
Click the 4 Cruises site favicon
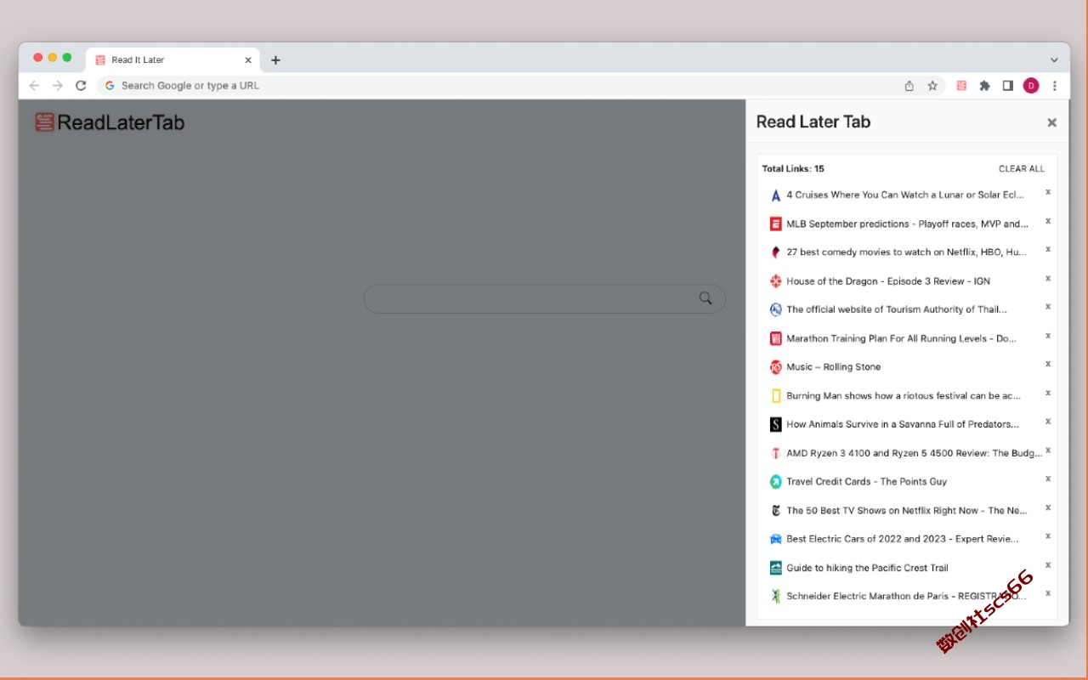[x=775, y=195]
